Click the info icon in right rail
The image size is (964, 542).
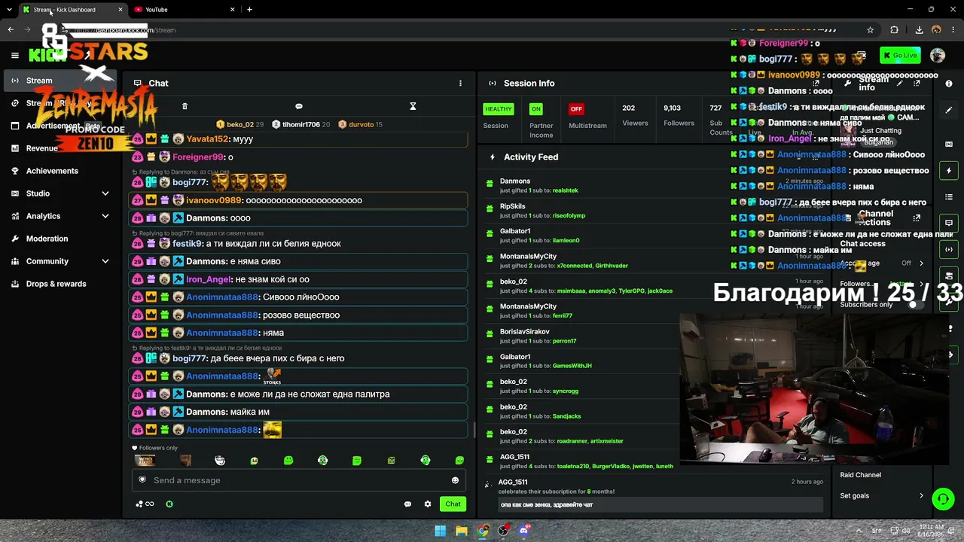coord(949,84)
